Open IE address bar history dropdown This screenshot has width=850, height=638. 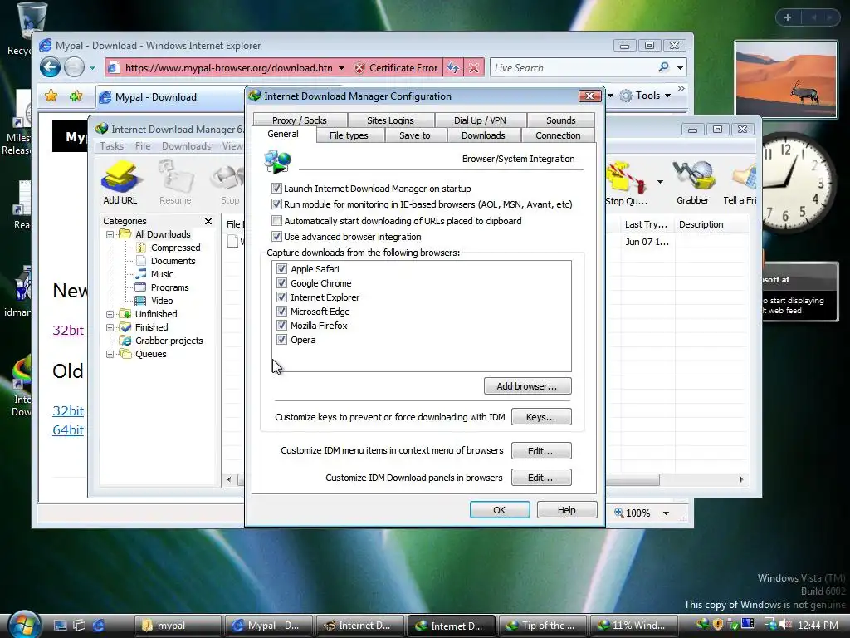click(x=341, y=68)
